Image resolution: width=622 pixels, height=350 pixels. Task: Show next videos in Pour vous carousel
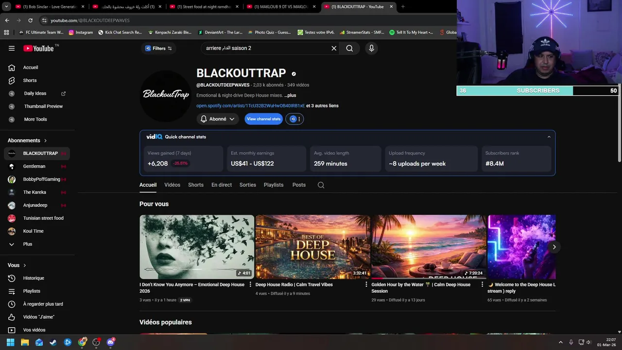[x=554, y=247]
